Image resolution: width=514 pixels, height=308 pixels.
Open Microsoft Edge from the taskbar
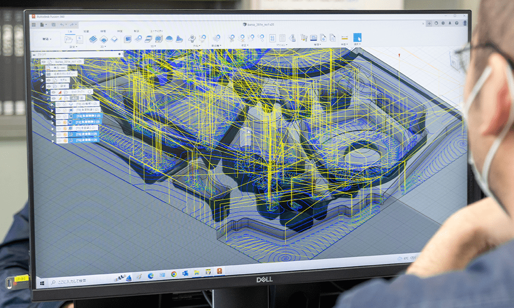151,276
